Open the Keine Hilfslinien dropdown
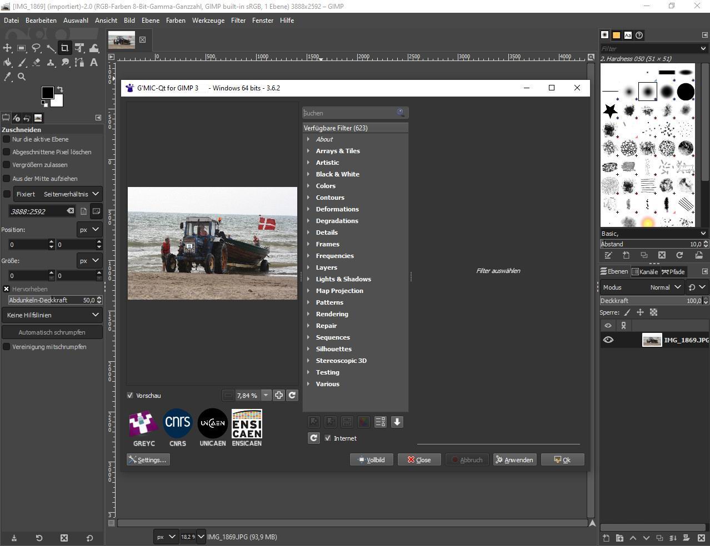 [x=52, y=315]
